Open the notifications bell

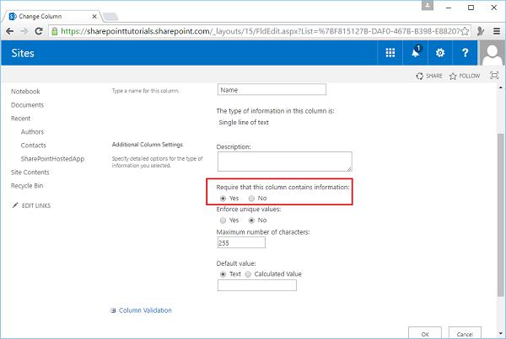tap(416, 52)
